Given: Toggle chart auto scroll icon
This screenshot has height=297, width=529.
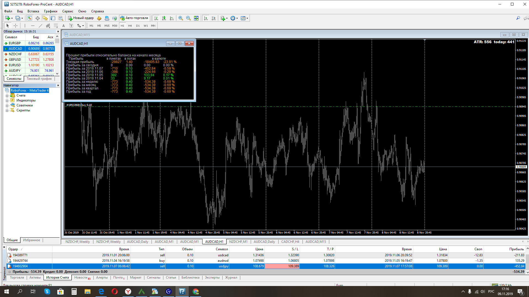Looking at the screenshot, I should point(206,18).
